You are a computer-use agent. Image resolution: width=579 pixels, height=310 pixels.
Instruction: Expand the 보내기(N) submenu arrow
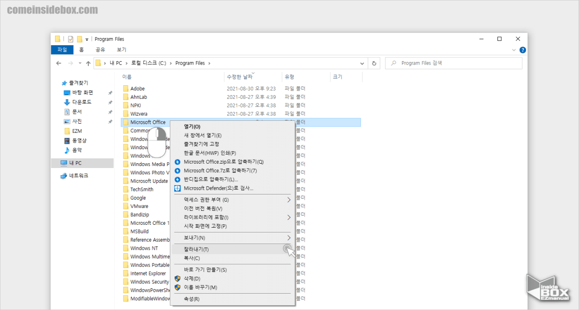(289, 238)
